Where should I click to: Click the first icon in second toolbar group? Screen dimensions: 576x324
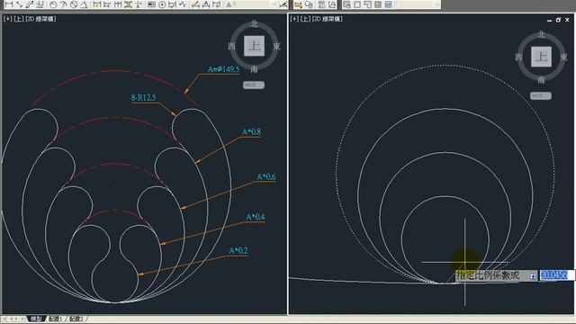point(298,4)
